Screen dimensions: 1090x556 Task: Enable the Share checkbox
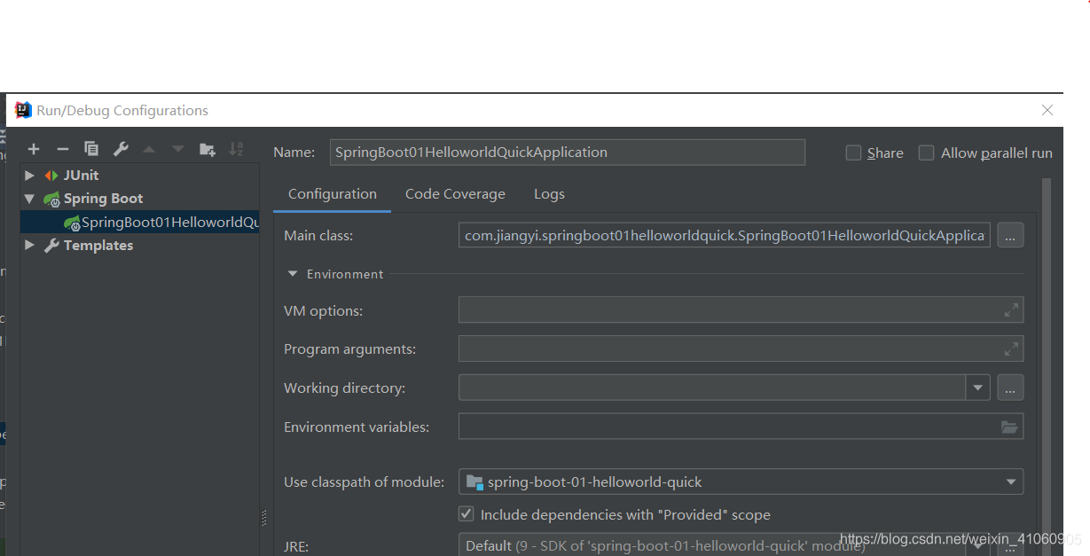853,153
